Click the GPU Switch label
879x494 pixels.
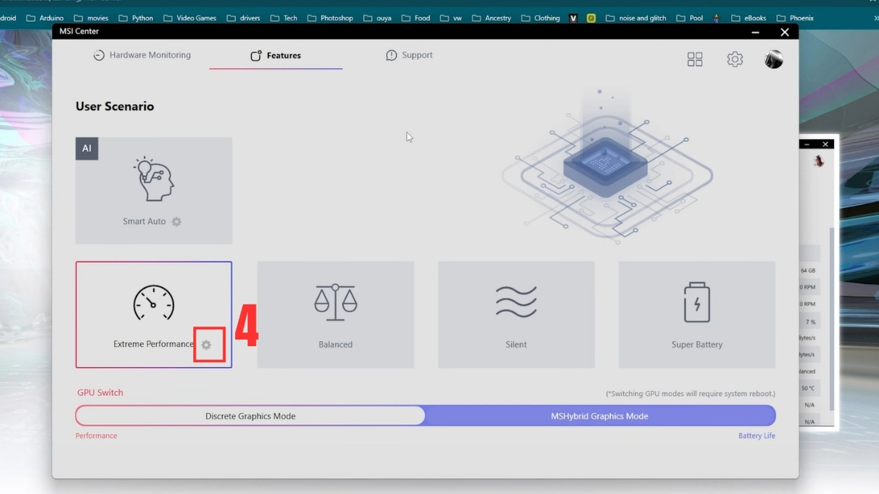(x=100, y=392)
